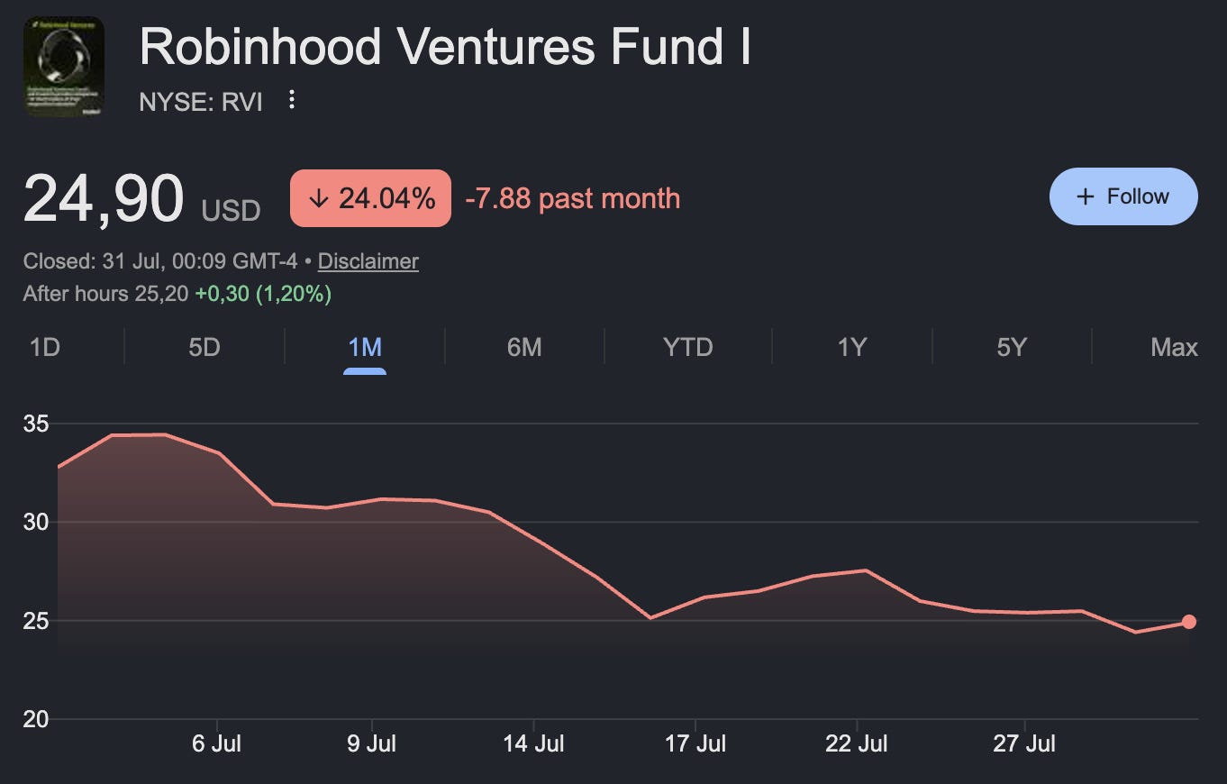Click the Robinhood Ventures Fund logo thumbnail
1227x784 pixels.
[x=64, y=67]
